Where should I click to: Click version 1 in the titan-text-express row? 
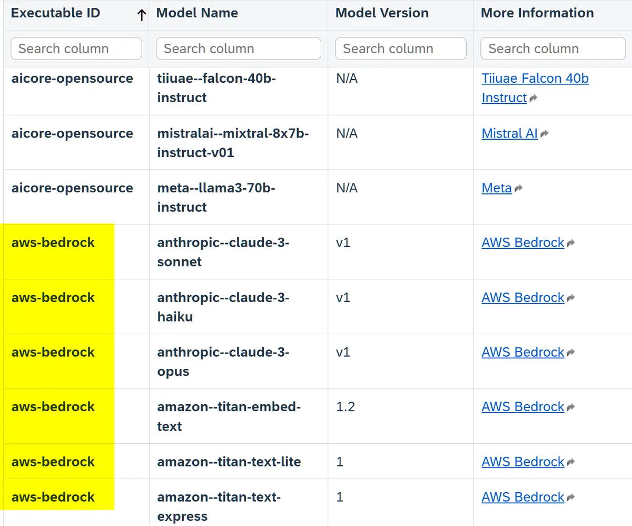pos(340,498)
